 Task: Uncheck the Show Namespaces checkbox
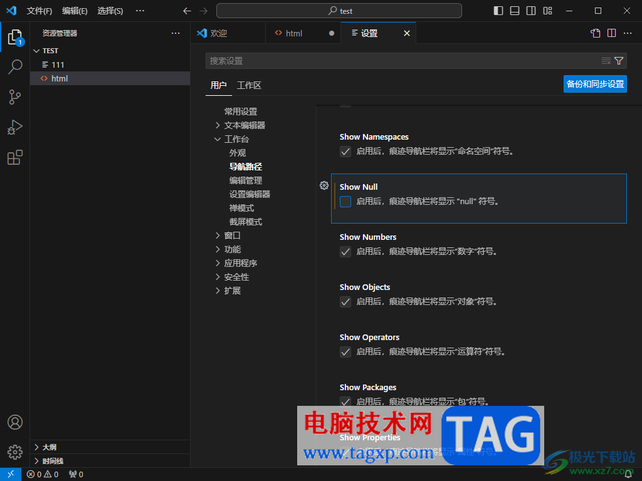pos(345,152)
